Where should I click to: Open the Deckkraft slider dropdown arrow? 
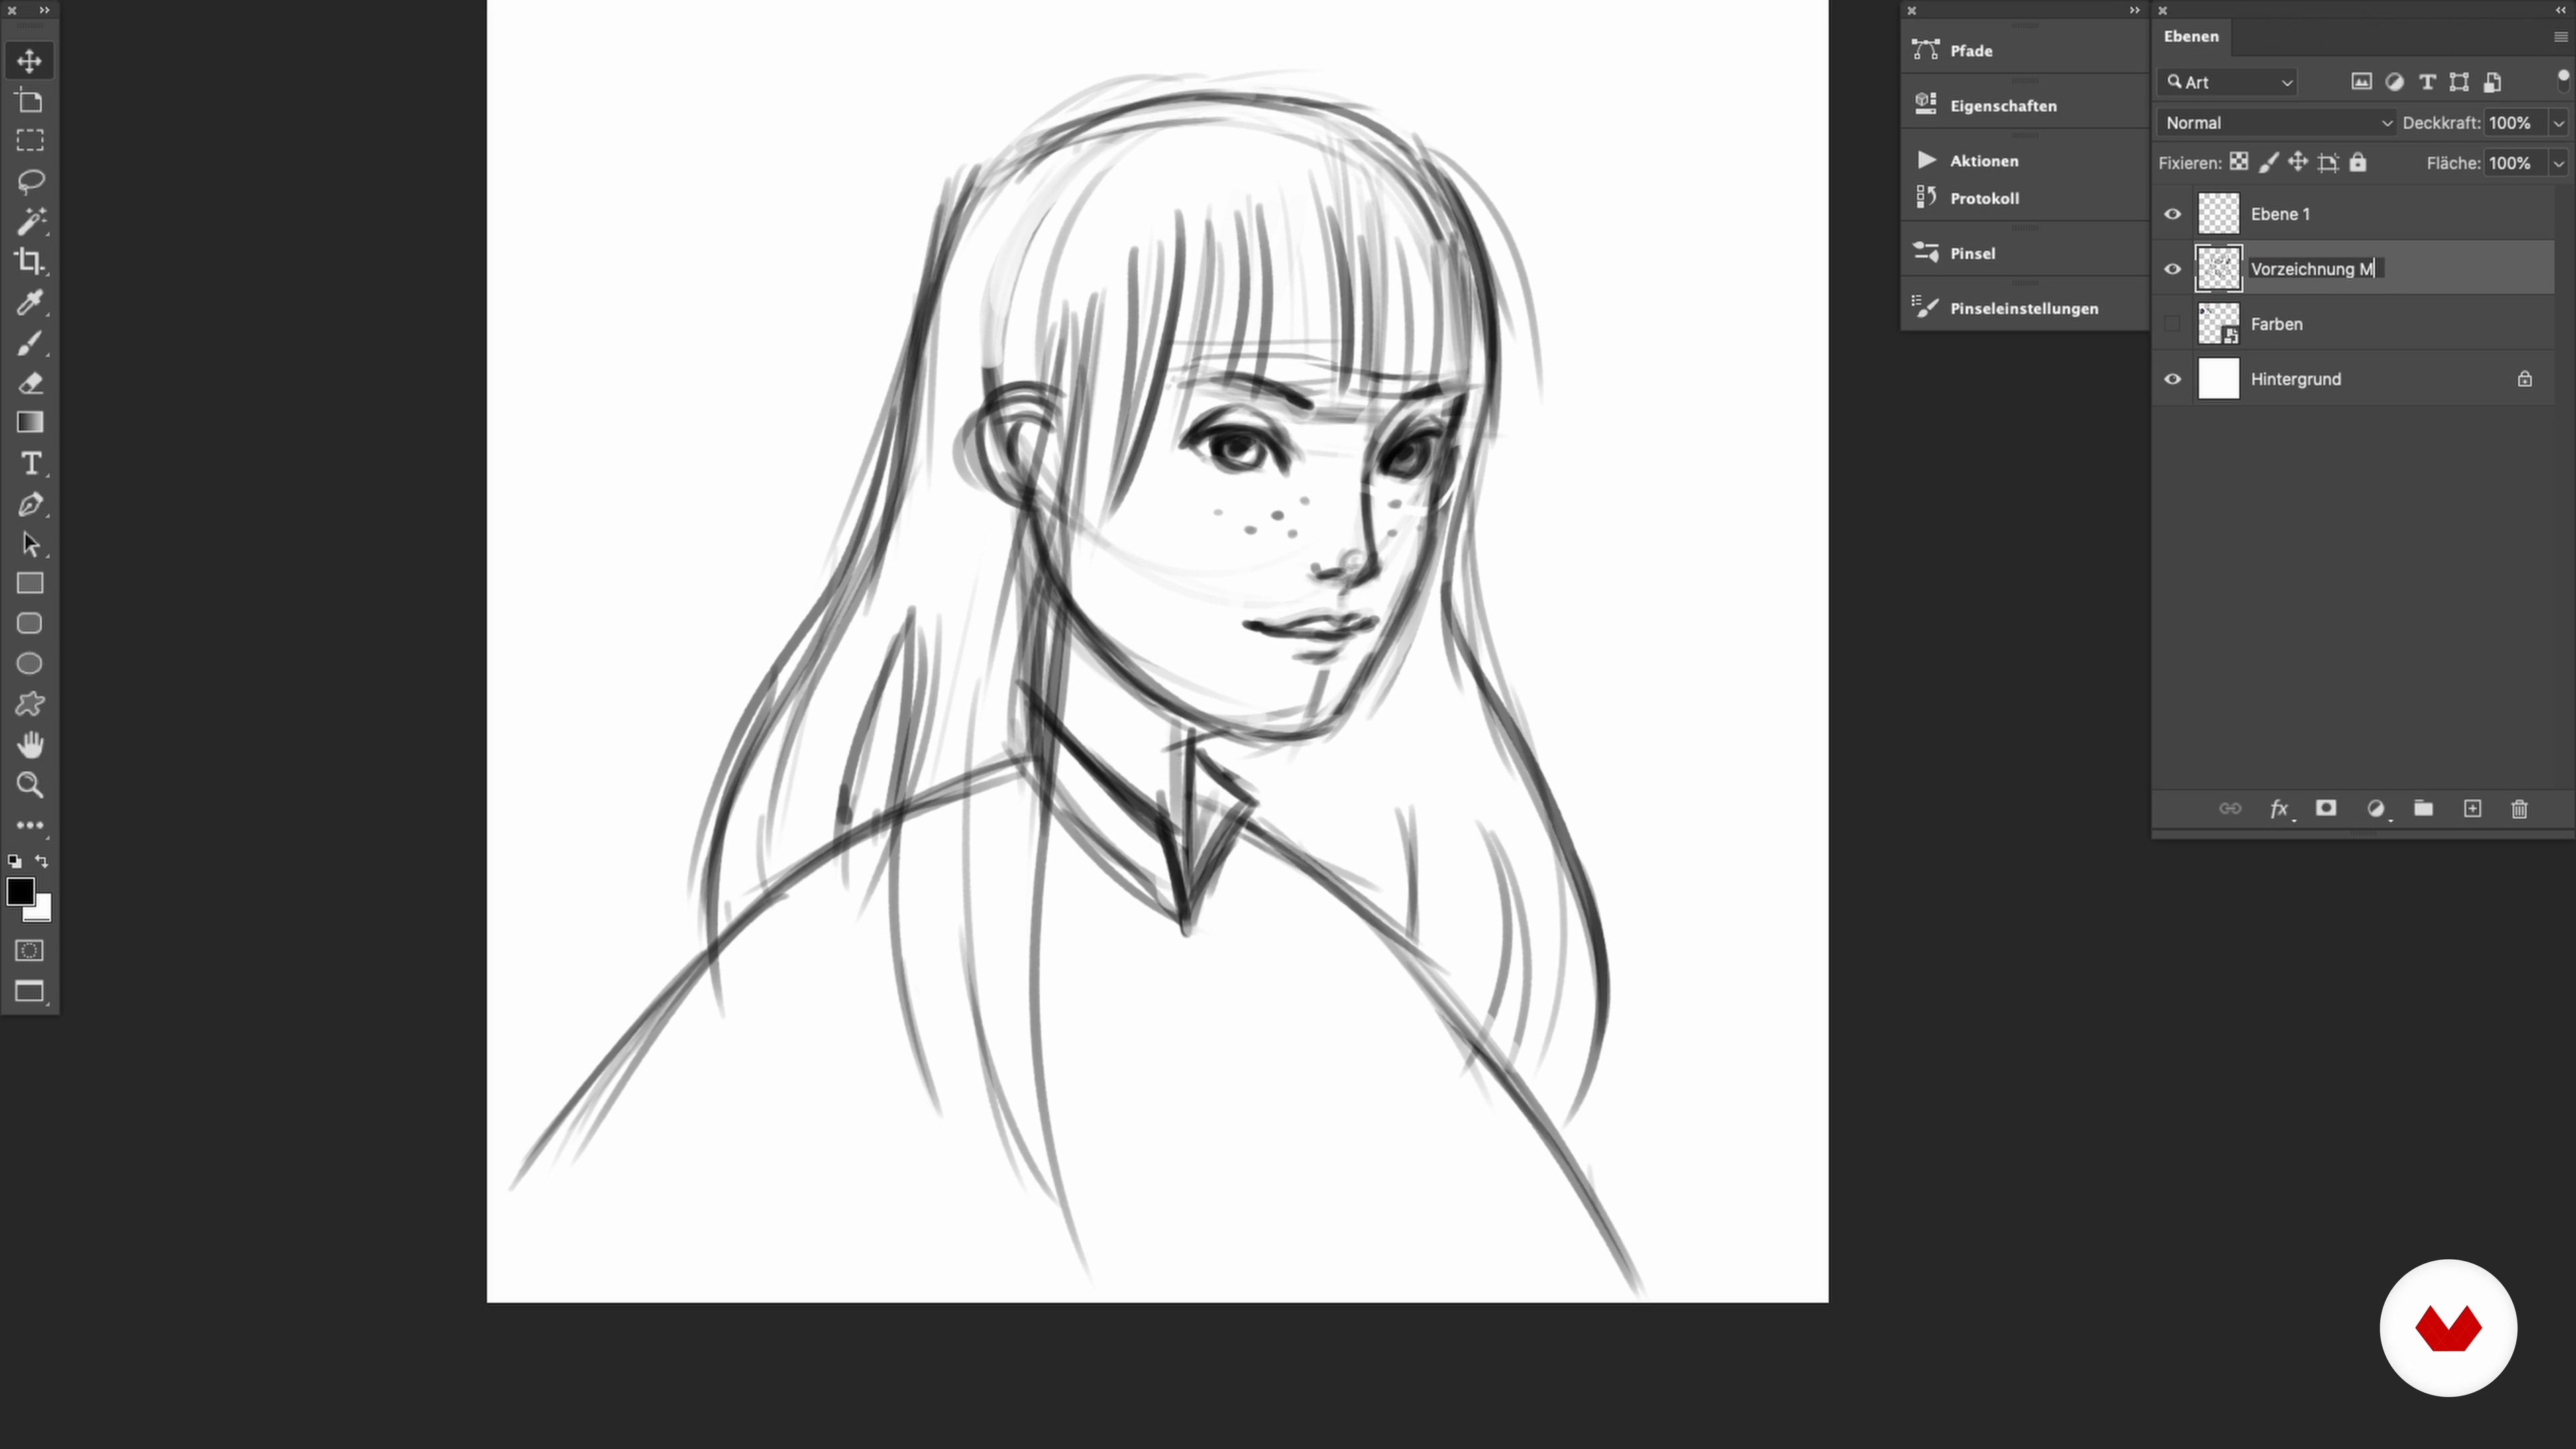pos(2558,123)
